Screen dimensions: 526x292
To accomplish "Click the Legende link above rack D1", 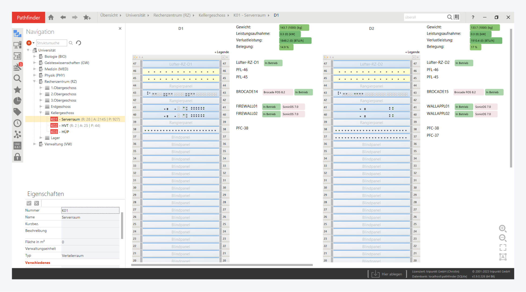I will 222,52.
